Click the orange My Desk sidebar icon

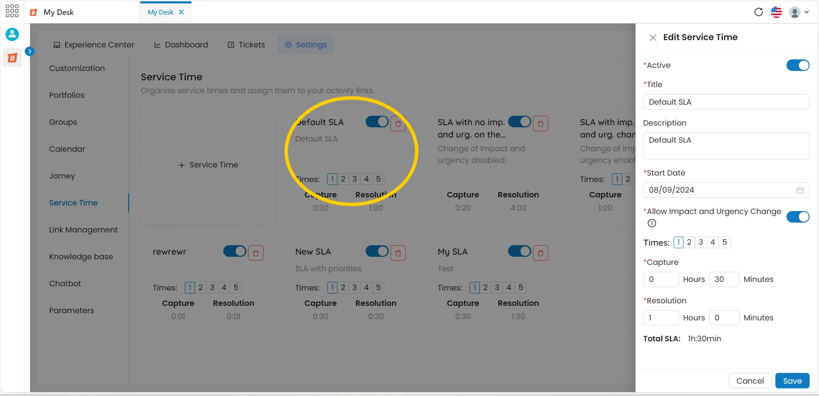12,58
